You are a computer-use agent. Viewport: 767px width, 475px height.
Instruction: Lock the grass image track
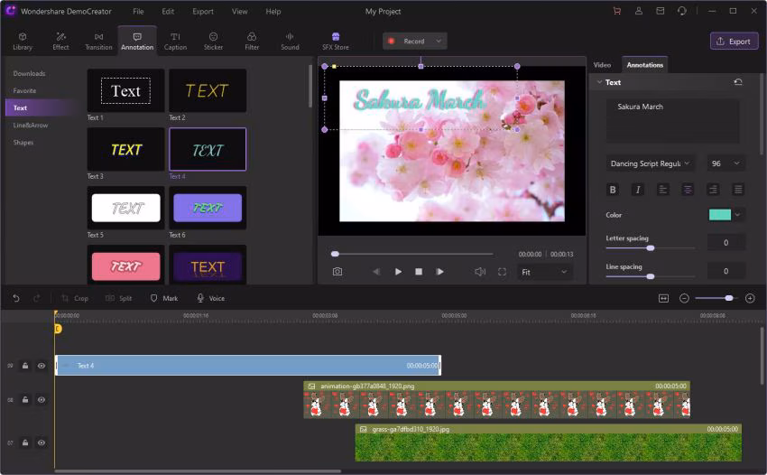25,442
